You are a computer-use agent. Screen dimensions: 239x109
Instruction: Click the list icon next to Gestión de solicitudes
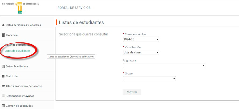click(x=3, y=106)
